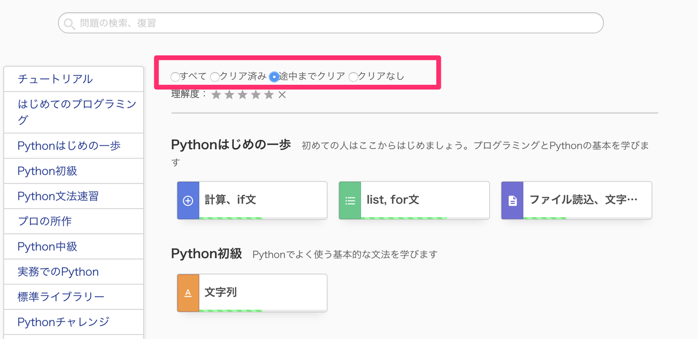Click the search magnifier icon

click(70, 24)
